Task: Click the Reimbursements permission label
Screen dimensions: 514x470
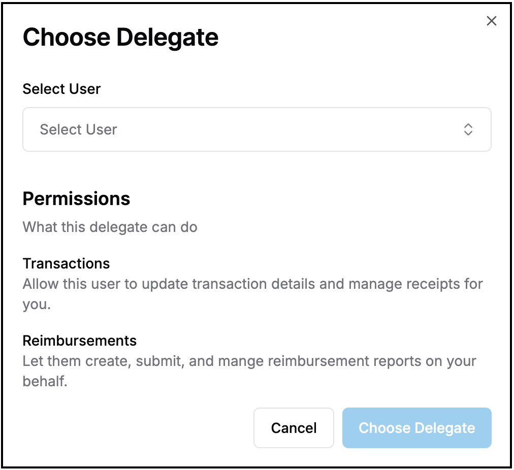Action: click(x=79, y=341)
